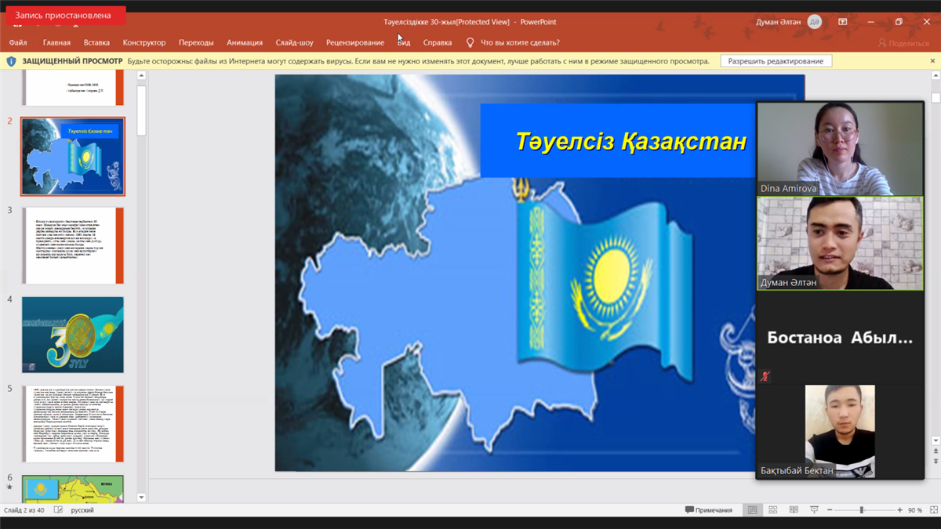The height and width of the screenshot is (529, 941).
Task: Select the Слайд-шоу tab
Action: [294, 42]
